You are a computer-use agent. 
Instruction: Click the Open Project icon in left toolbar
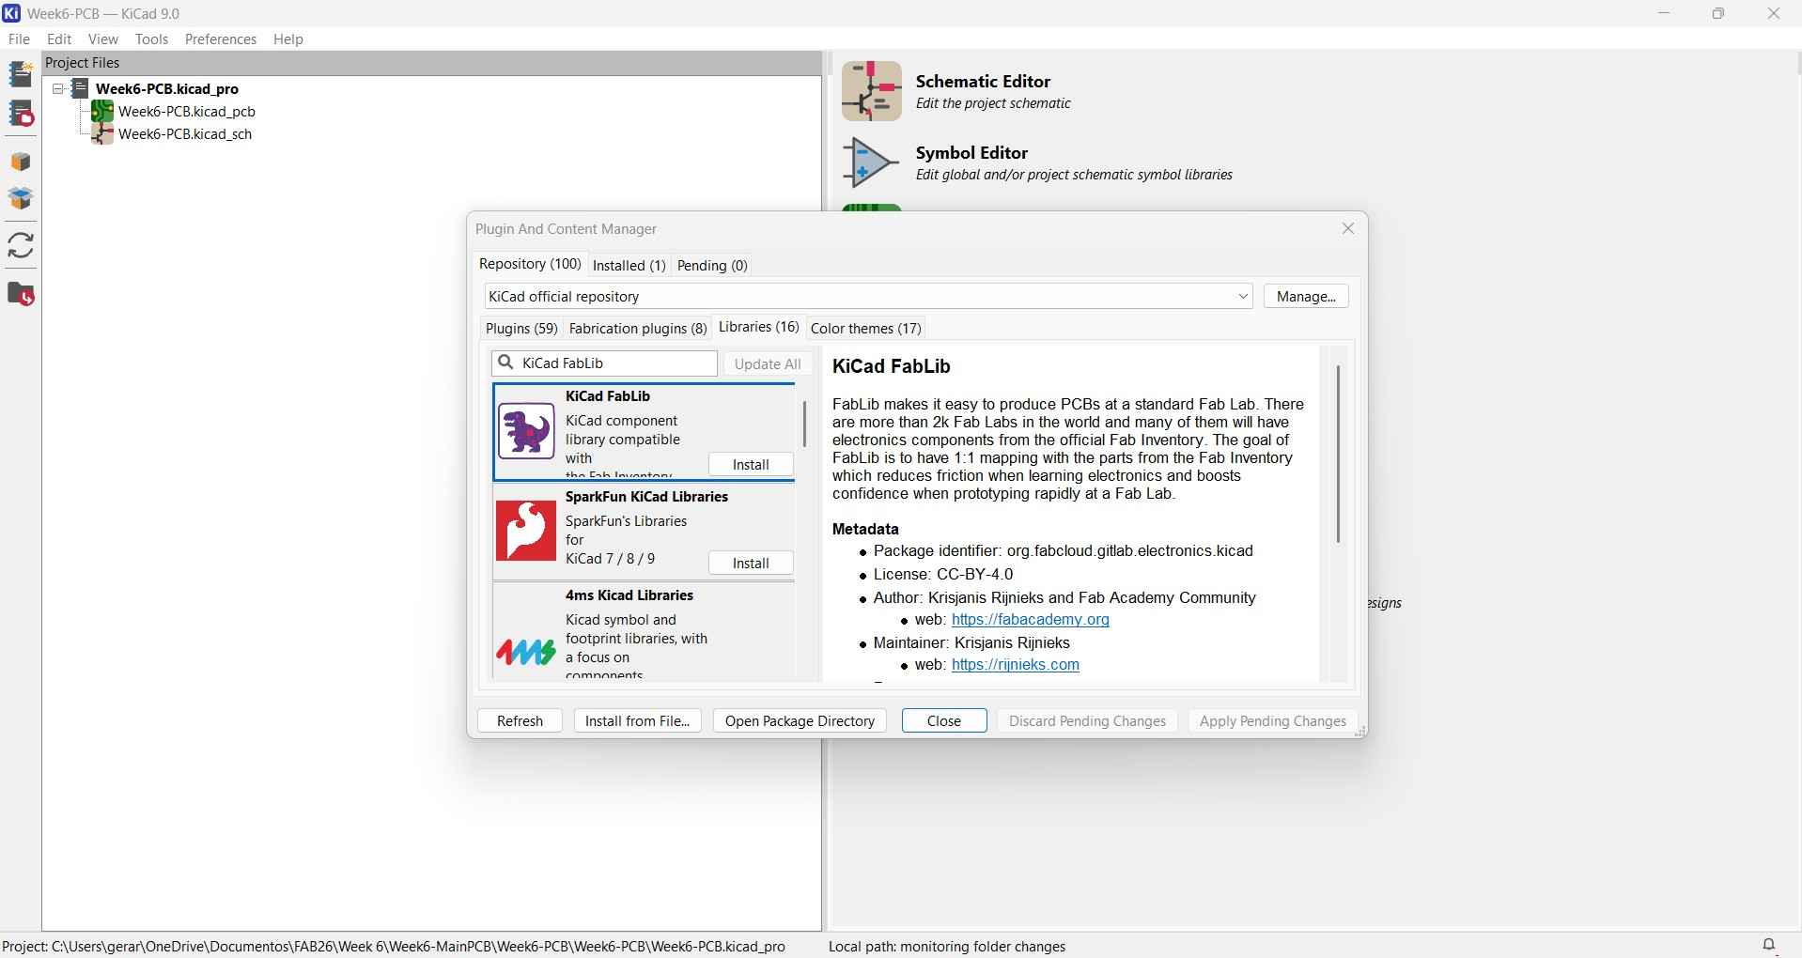21,115
